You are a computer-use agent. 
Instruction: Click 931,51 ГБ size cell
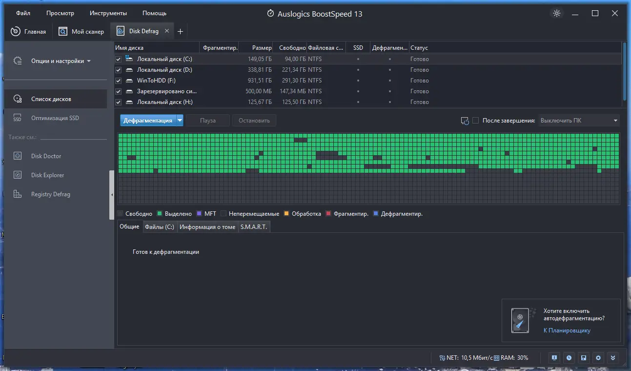pyautogui.click(x=260, y=81)
